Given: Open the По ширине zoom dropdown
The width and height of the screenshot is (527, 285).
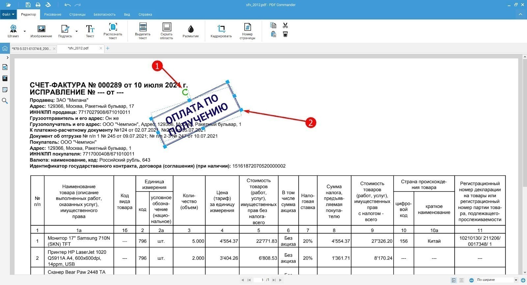Looking at the screenshot, I should 497,280.
